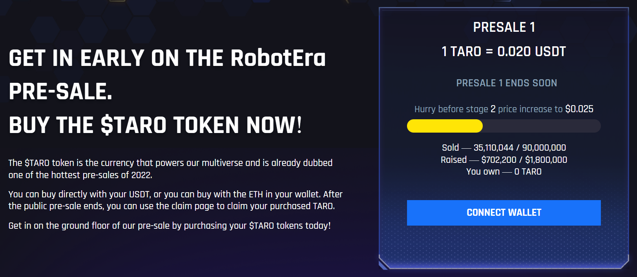Viewport: 637px width, 277px height.
Task: Click the paragraph about hottest pre-sales of 2022
Action: click(170, 169)
